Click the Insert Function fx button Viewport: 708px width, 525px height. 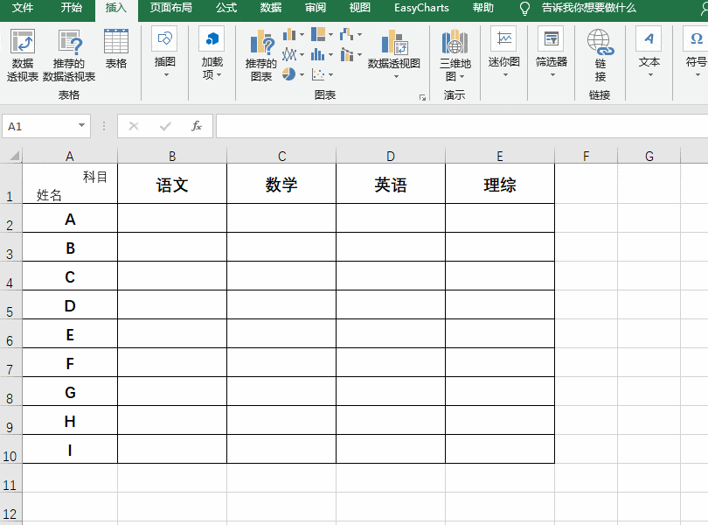coord(197,126)
